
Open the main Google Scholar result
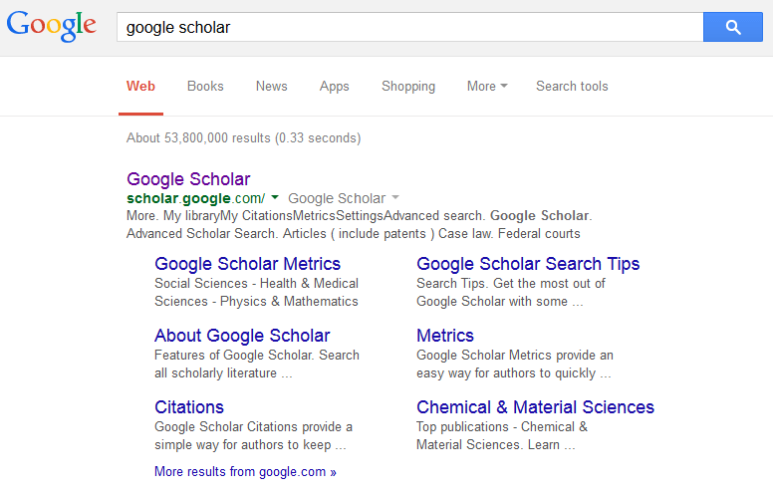tap(188, 179)
